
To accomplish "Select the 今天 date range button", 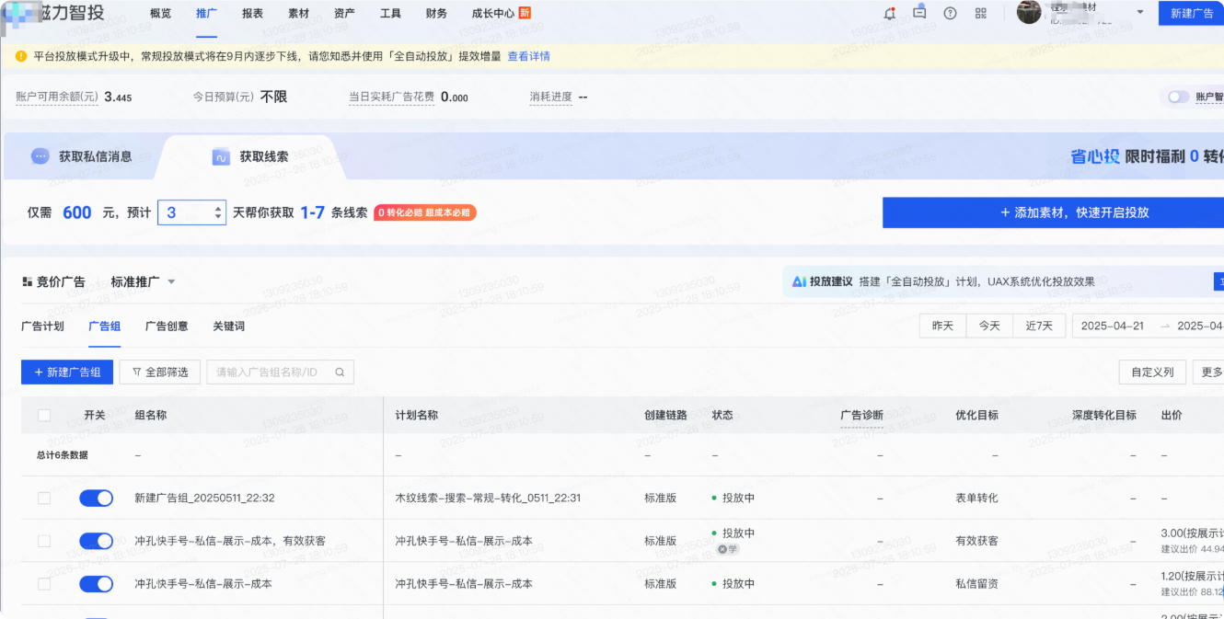I will (x=989, y=326).
